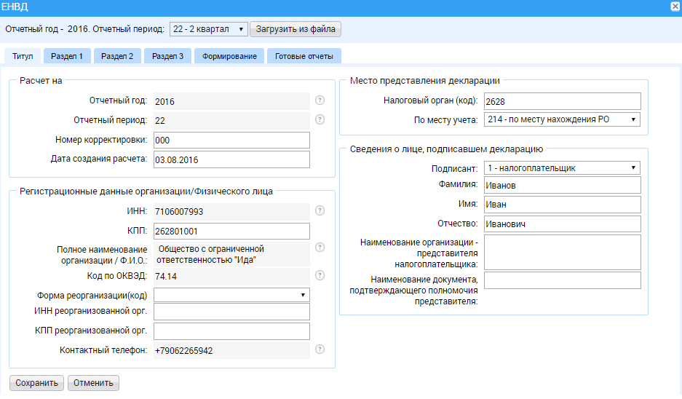Open the По месту учета dropdown

(562, 119)
